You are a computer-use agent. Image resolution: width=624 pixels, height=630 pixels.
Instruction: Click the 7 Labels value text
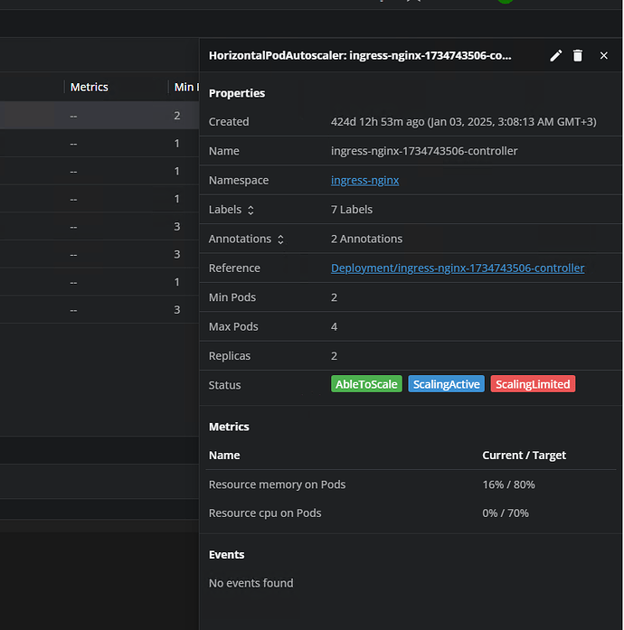pos(352,210)
